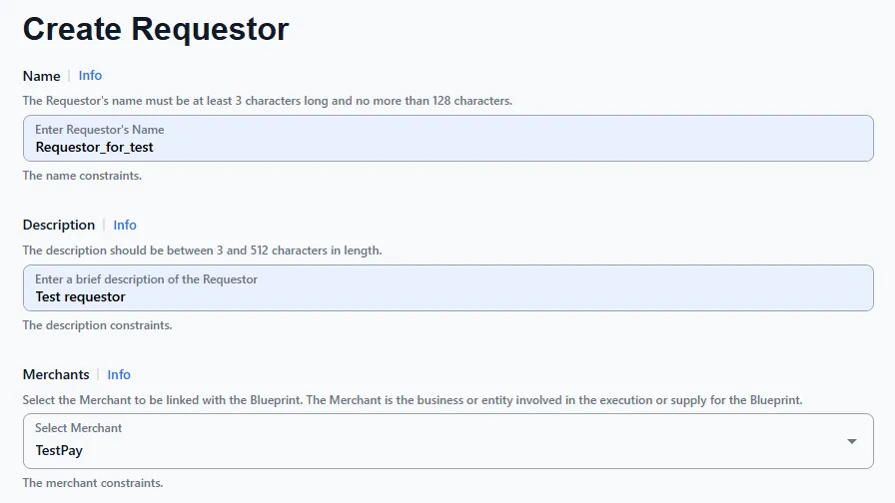895x503 pixels.
Task: Open the Info link beside Description
Action: (x=125, y=226)
